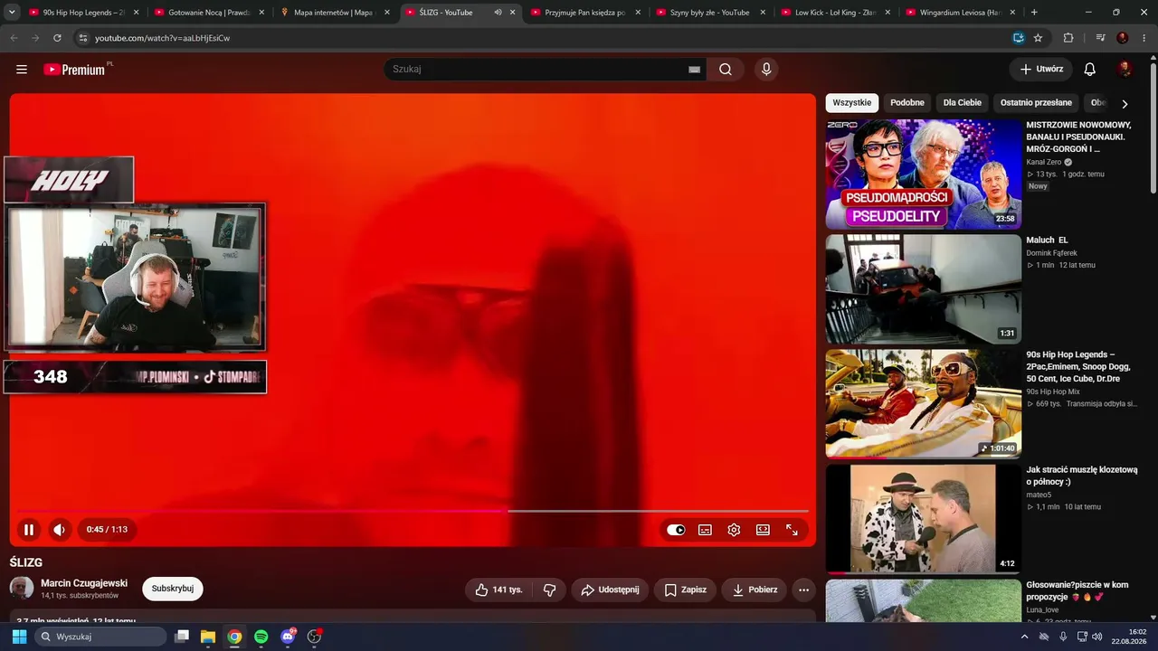This screenshot has width=1158, height=651.
Task: Toggle autoplay switch in the player
Action: (x=676, y=530)
